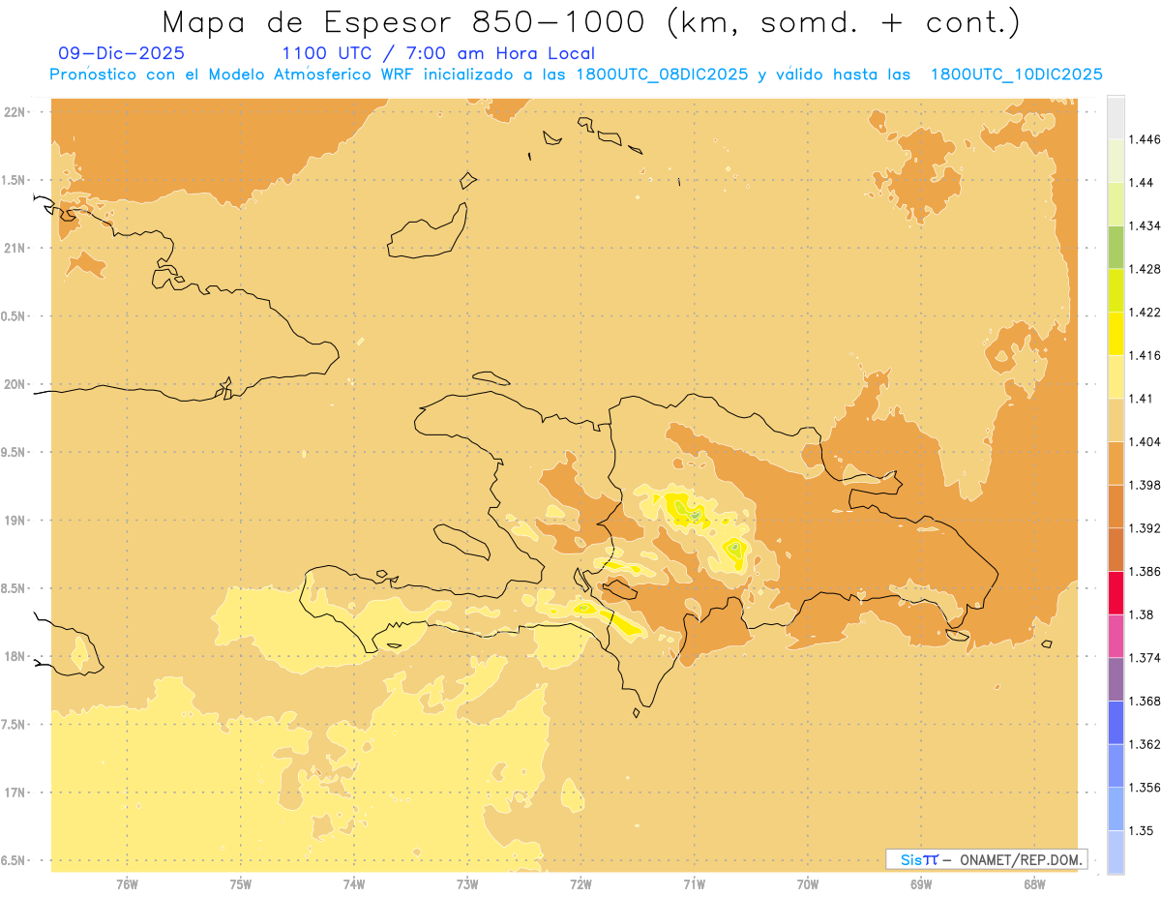Click the legend value 1.356

(x=1144, y=788)
